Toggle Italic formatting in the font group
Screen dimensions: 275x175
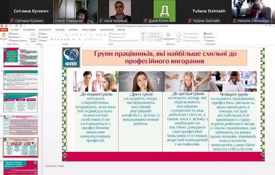[55, 40]
